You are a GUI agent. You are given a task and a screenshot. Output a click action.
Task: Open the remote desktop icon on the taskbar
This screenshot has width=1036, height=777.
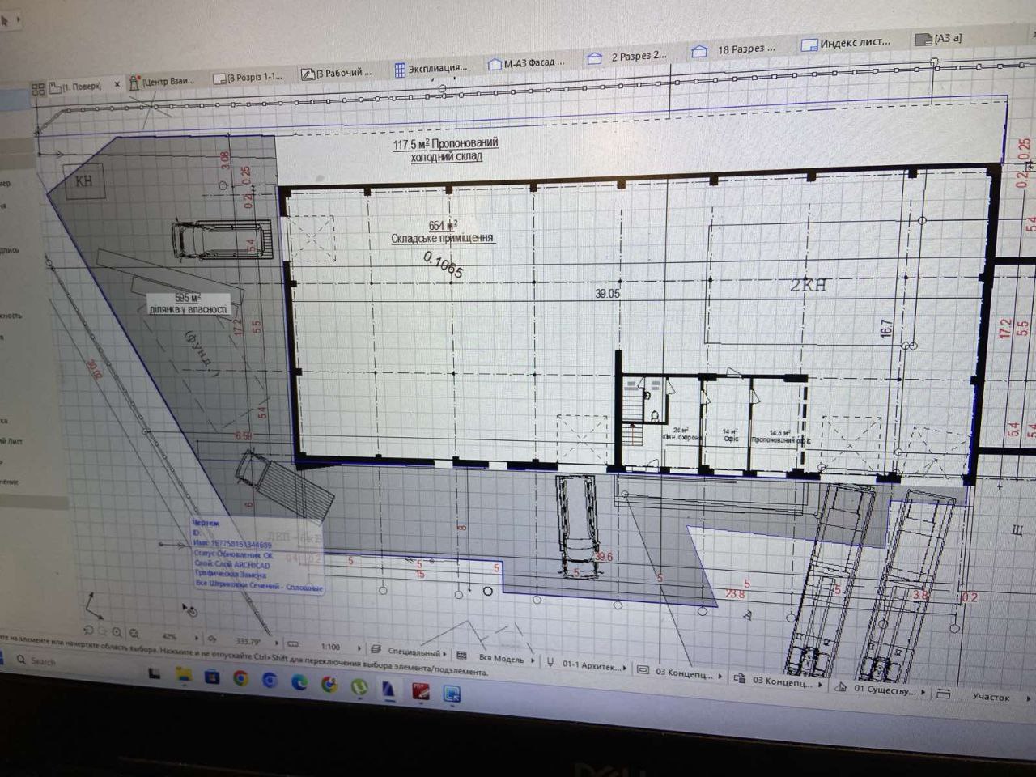point(452,694)
